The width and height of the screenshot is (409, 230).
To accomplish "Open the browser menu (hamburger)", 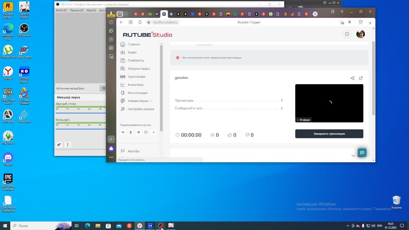I will pyautogui.click(x=342, y=11).
